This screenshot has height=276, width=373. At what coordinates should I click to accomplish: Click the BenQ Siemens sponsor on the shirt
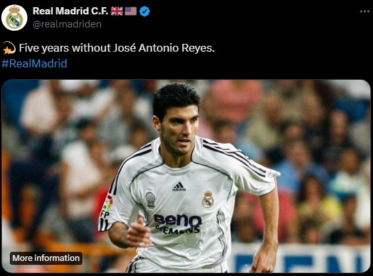178,224
